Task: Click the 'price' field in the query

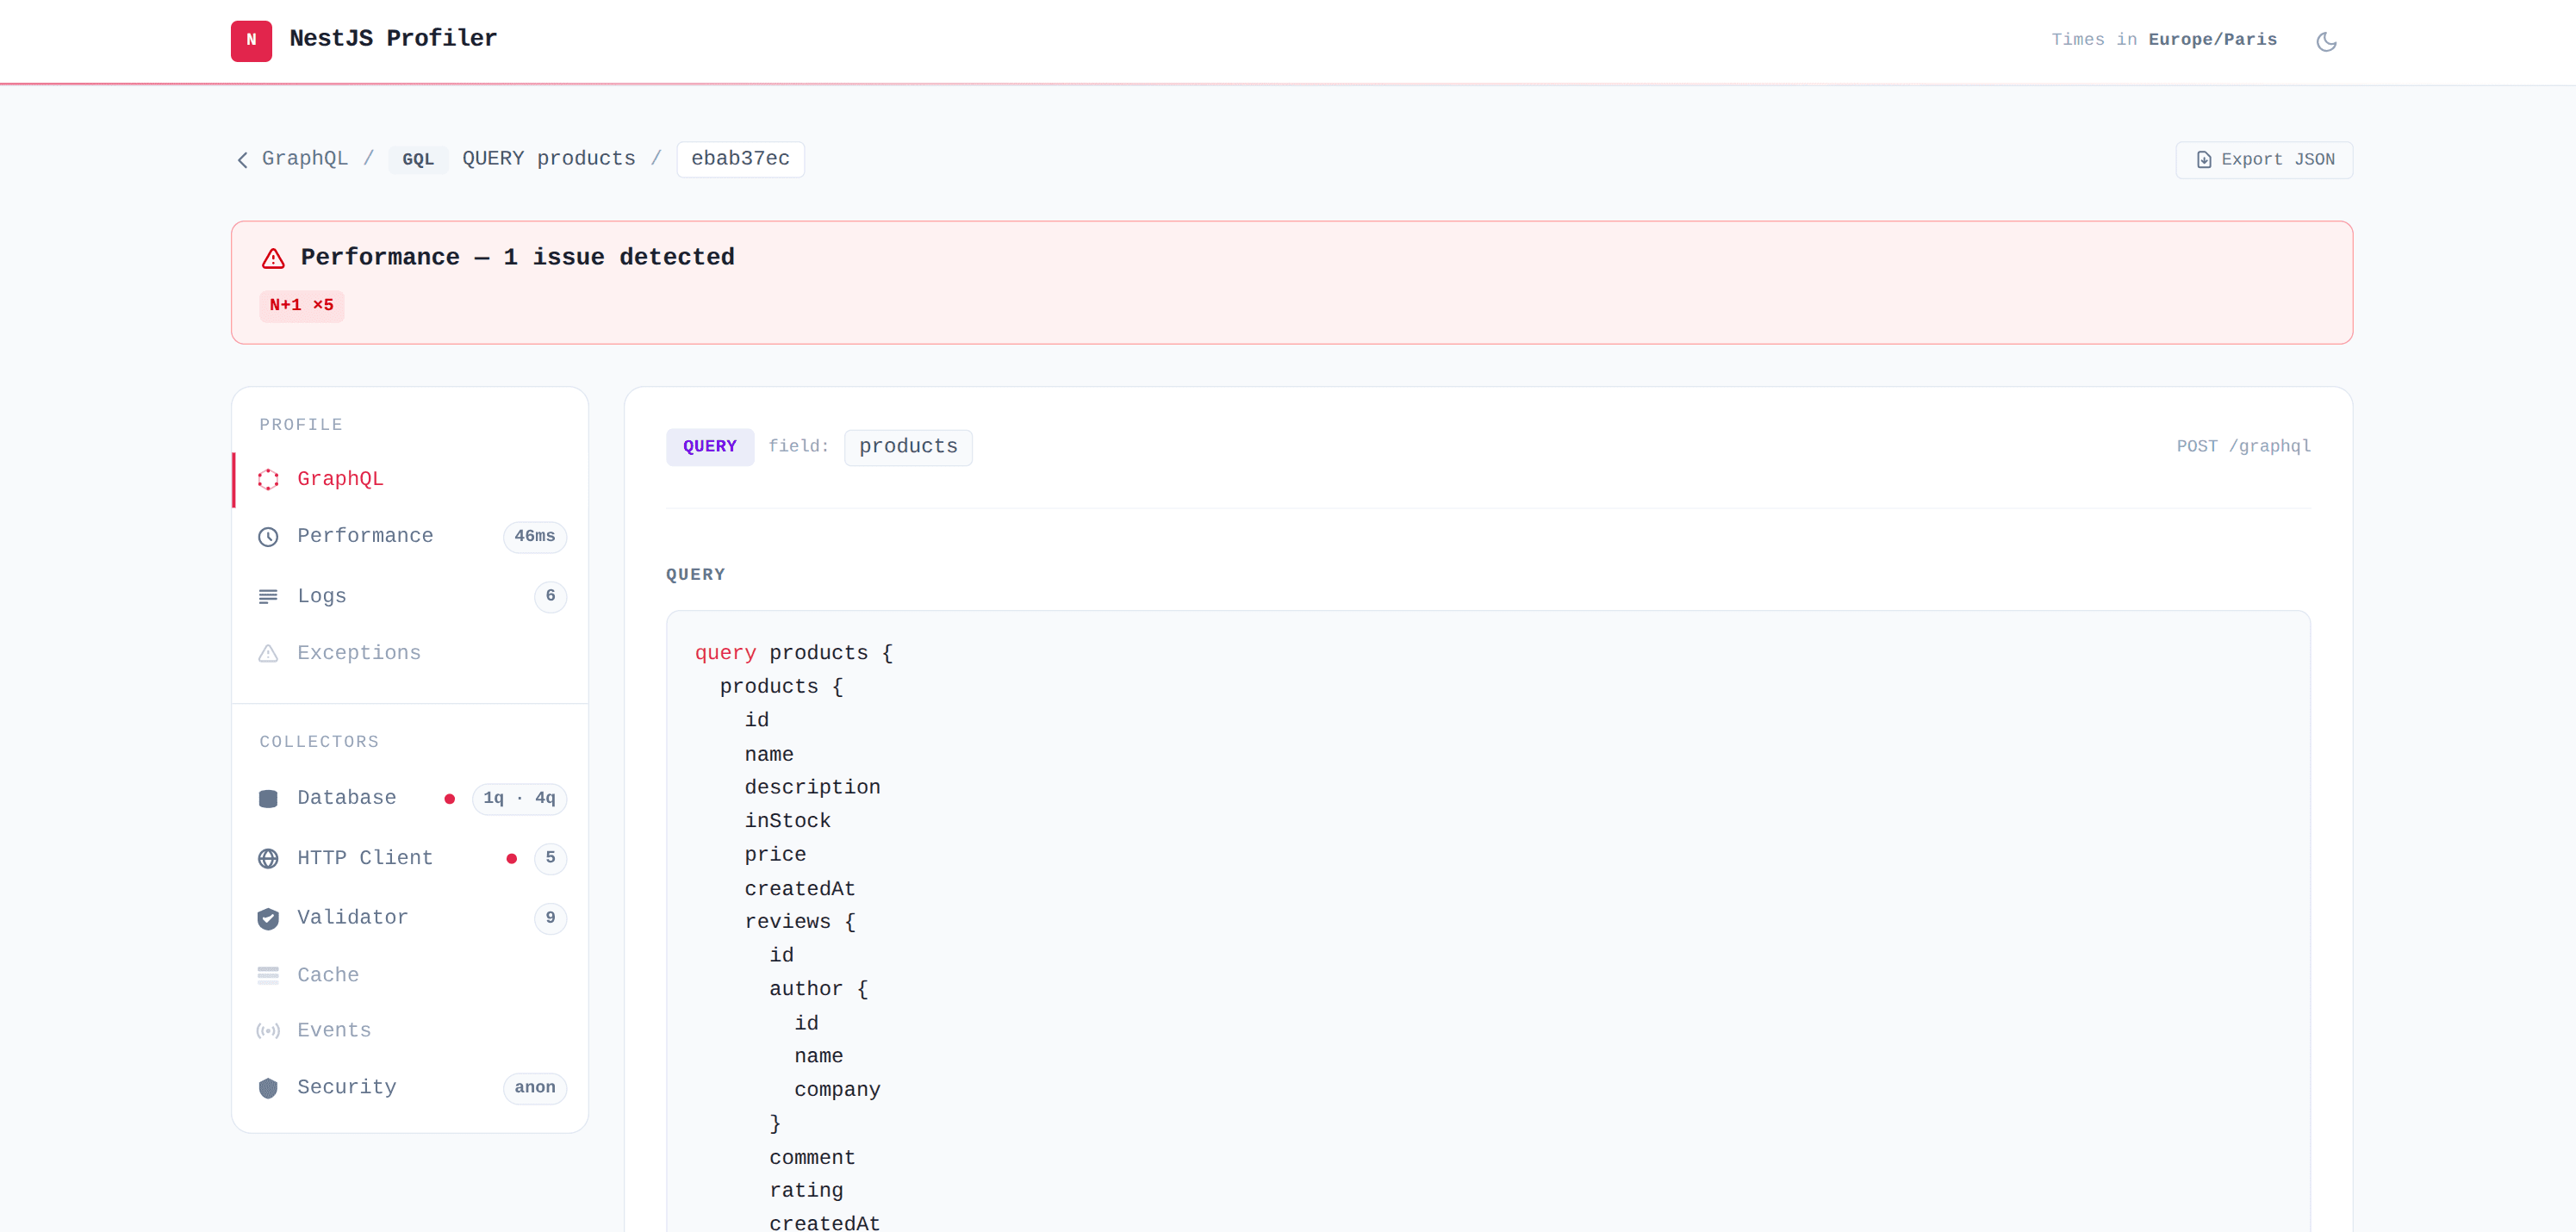Action: pos(775,856)
